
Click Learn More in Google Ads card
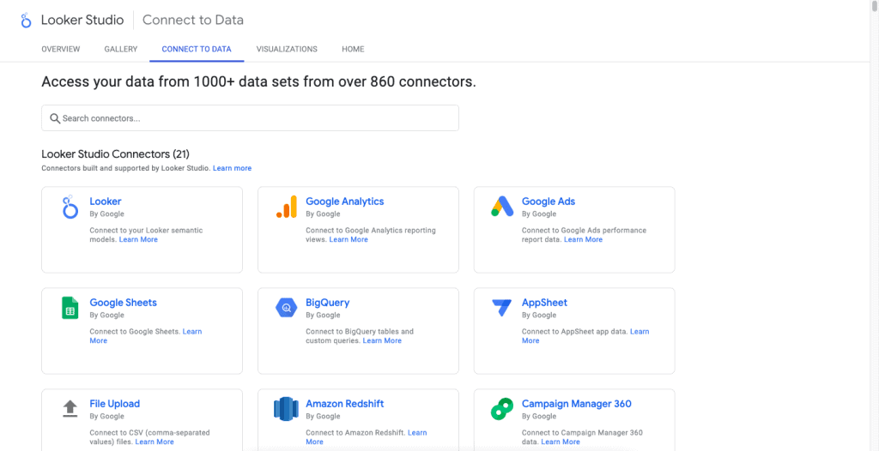click(583, 240)
